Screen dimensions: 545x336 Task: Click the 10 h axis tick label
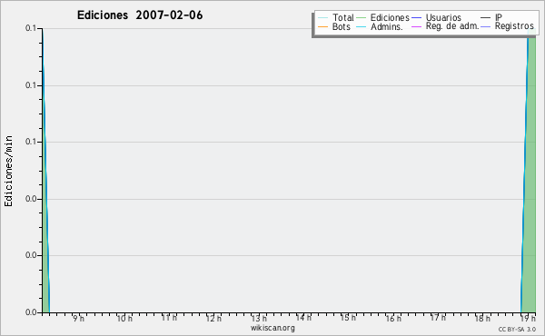pyautogui.click(x=124, y=318)
